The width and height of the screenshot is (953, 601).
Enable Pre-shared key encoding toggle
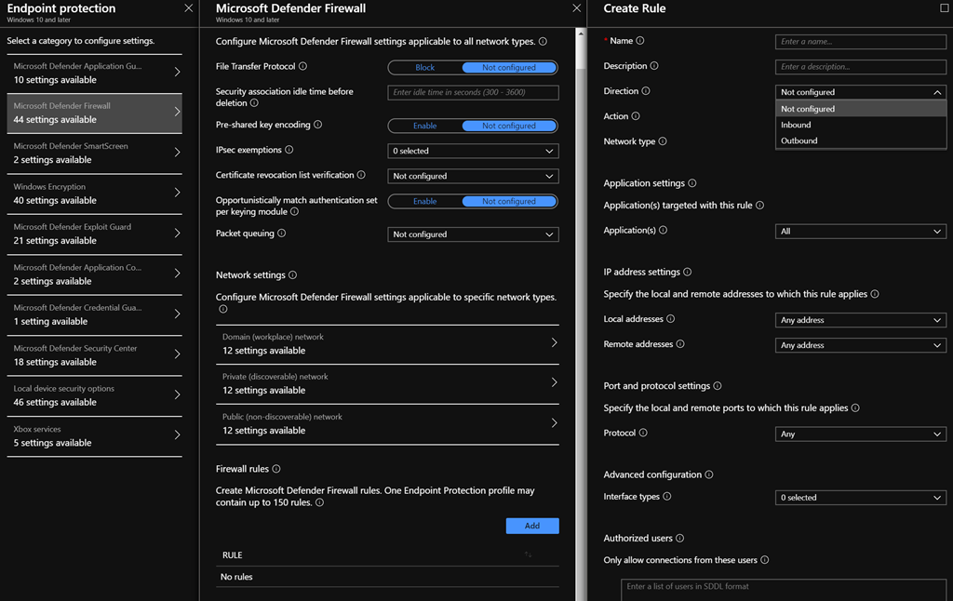[425, 126]
